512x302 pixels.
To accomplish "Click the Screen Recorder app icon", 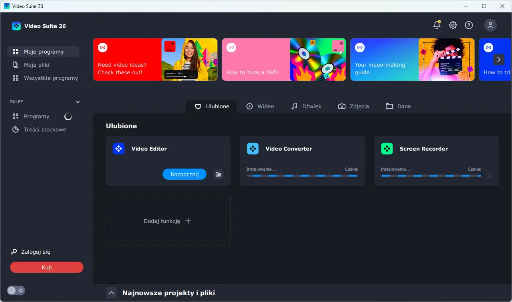I will [387, 148].
